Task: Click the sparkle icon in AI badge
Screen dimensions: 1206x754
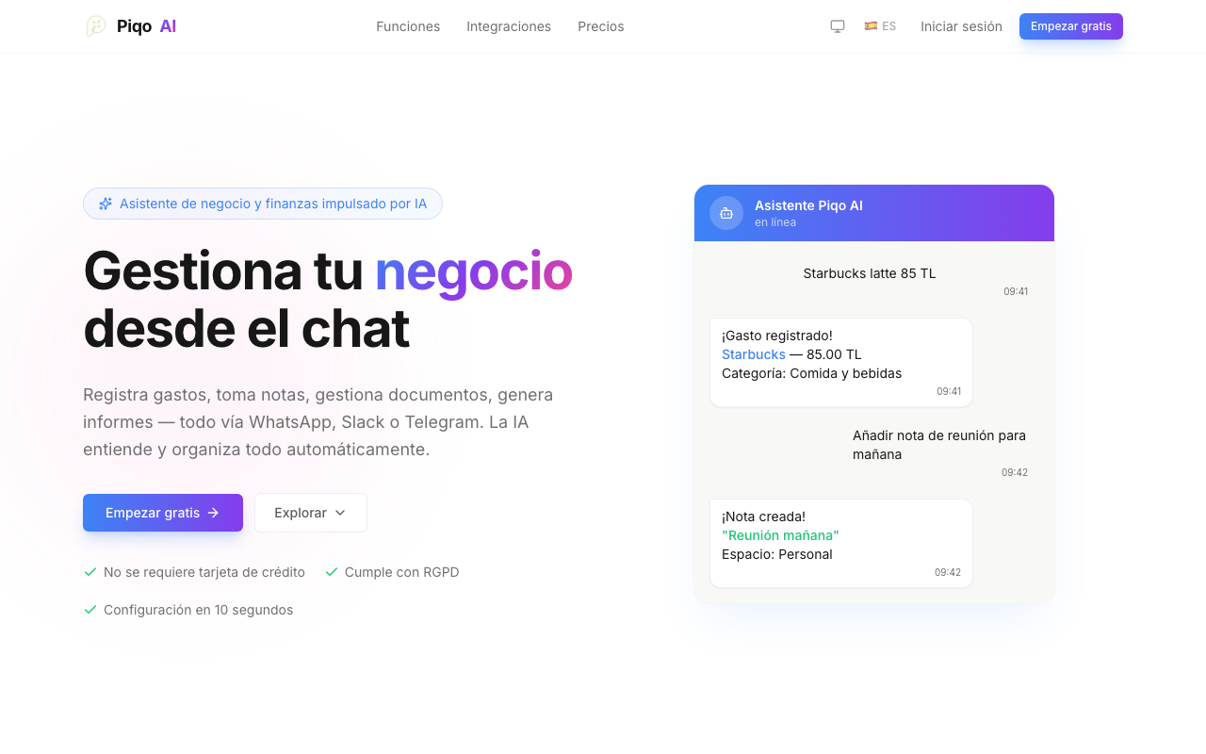Action: [x=106, y=204]
